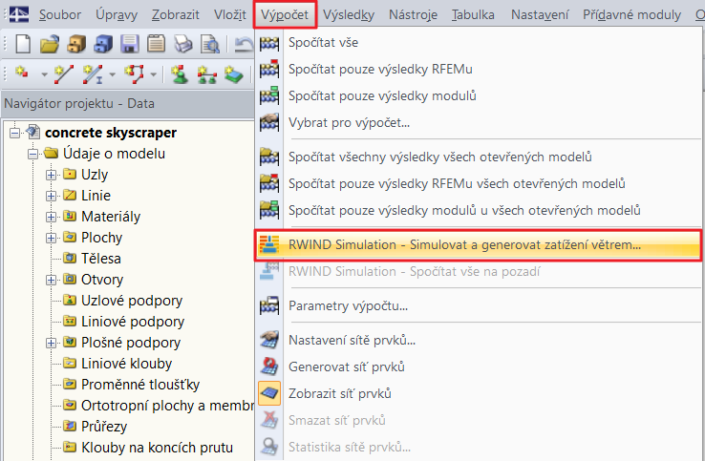Open the Vložit menu

(x=230, y=15)
